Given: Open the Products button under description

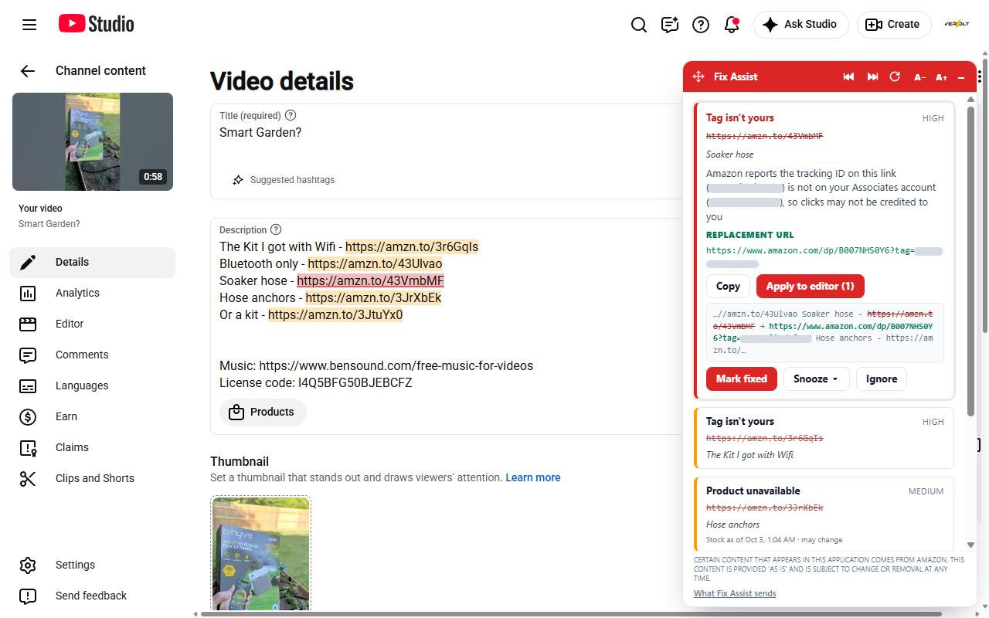Looking at the screenshot, I should (263, 412).
